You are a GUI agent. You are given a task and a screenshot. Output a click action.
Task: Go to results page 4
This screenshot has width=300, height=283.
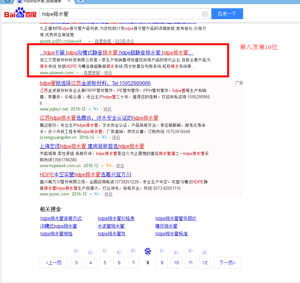tap(91, 263)
